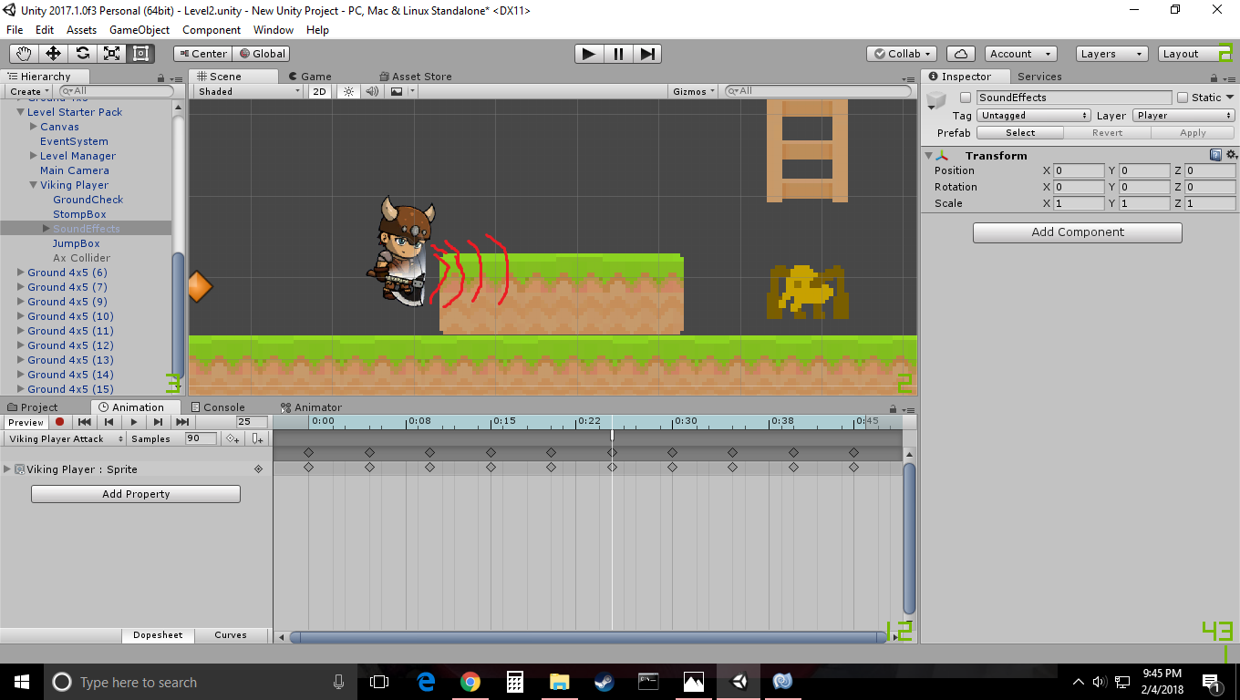Screen dimensions: 1240x700
Task: Enable the SoundEffects active checkbox
Action: click(x=966, y=98)
